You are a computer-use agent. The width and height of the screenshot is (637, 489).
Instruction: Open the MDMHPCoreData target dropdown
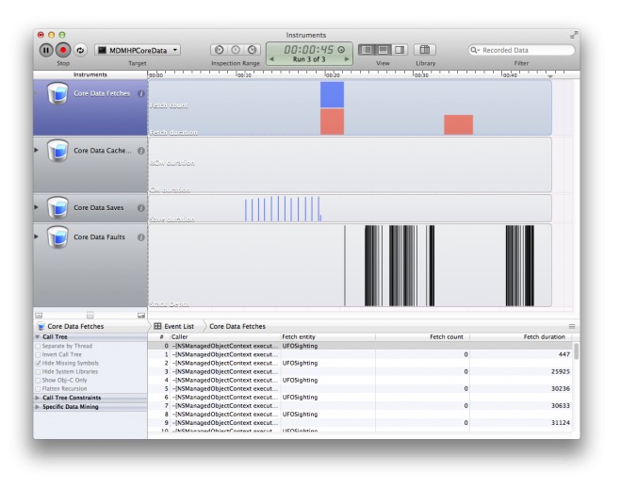138,50
